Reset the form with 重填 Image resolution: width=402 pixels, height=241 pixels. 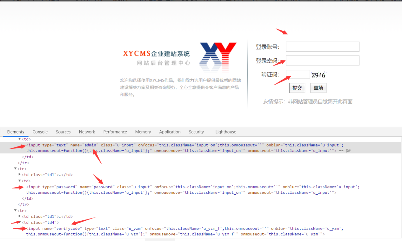pyautogui.click(x=318, y=88)
